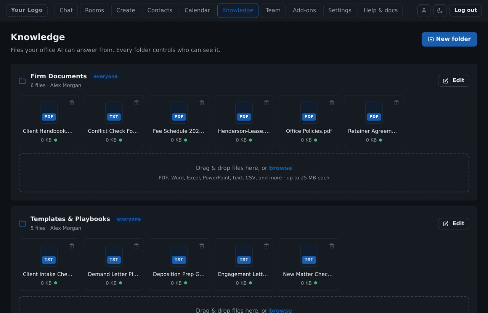Image resolution: width=488 pixels, height=313 pixels.
Task: Go to the Add-ons tab
Action: [304, 10]
